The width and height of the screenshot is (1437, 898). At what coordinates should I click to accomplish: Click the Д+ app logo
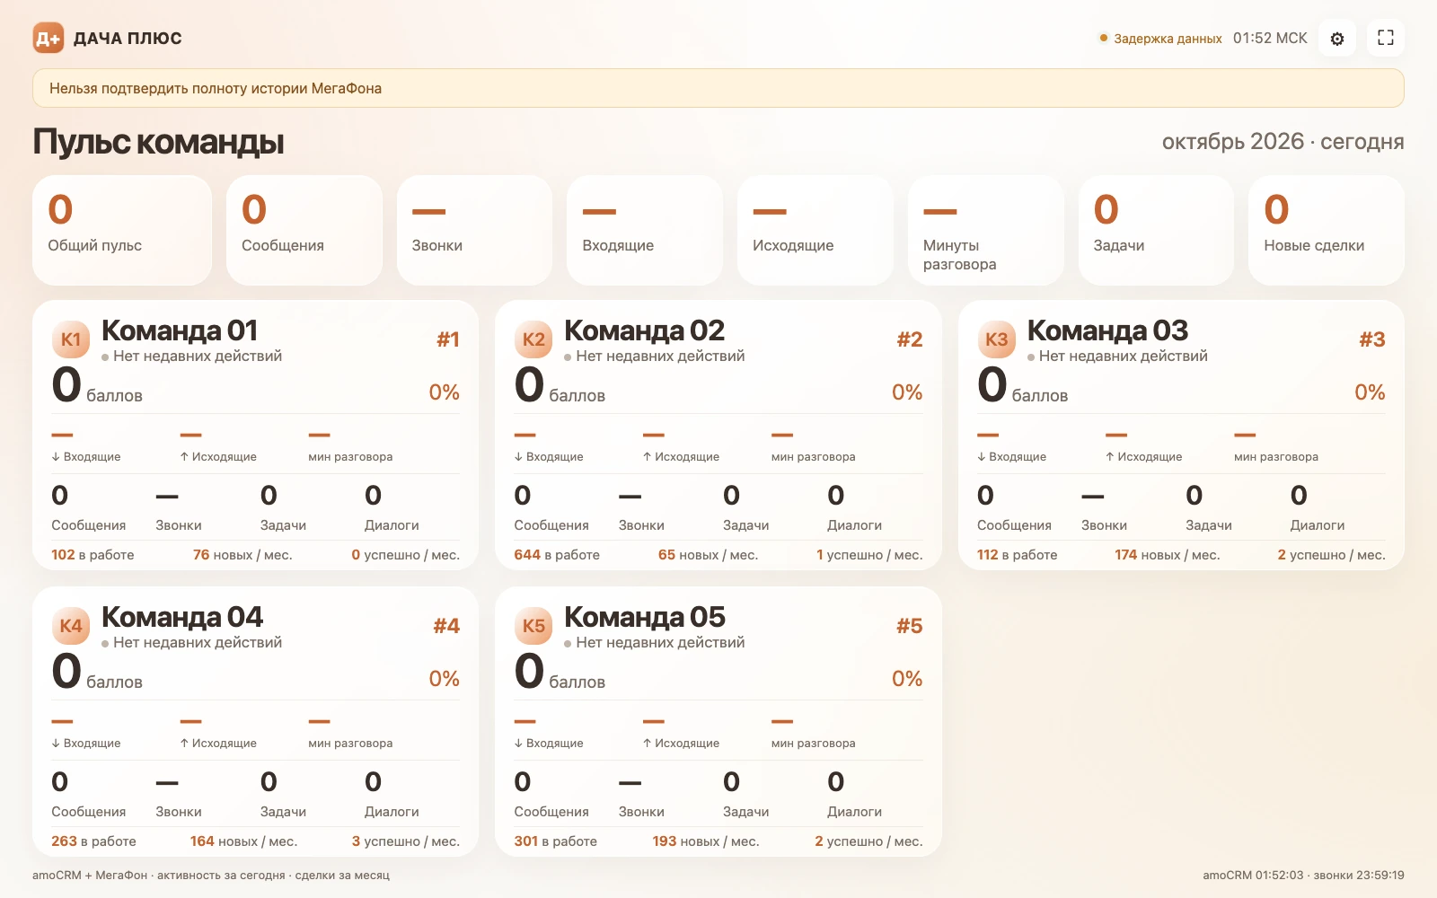pyautogui.click(x=48, y=39)
